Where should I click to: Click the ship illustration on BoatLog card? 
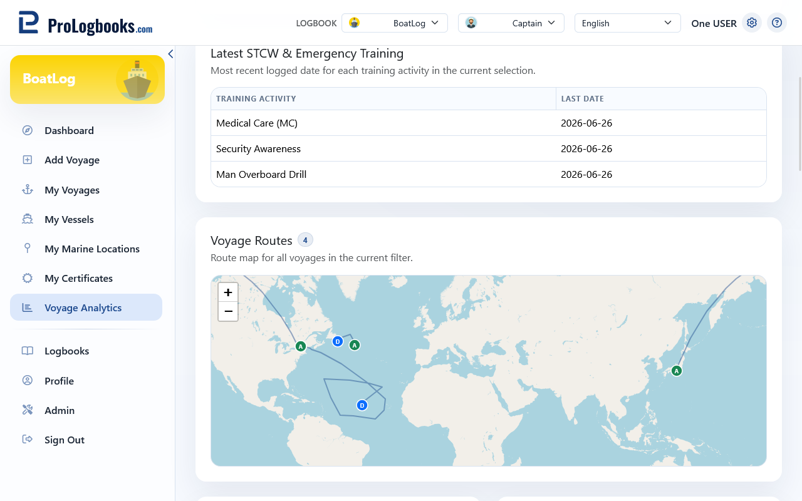(137, 80)
